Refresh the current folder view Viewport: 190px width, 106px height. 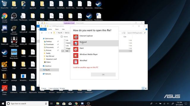coord(124,33)
